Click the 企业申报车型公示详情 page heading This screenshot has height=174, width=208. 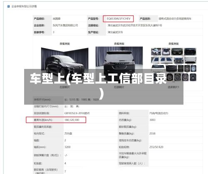coord(24,6)
